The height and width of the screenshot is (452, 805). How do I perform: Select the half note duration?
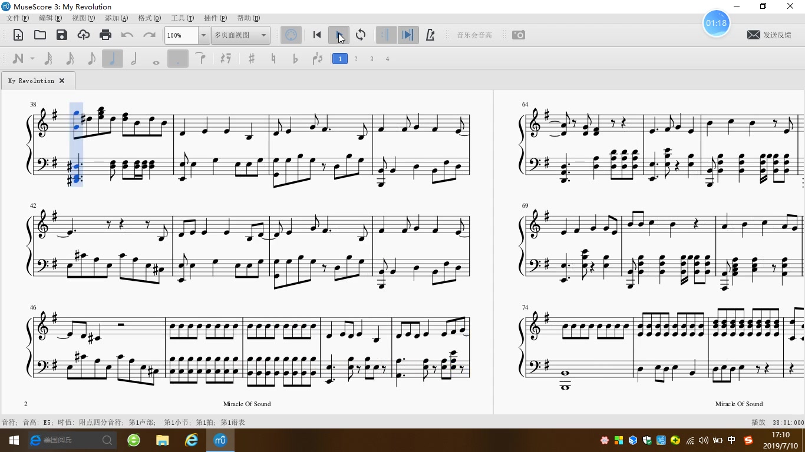[134, 59]
